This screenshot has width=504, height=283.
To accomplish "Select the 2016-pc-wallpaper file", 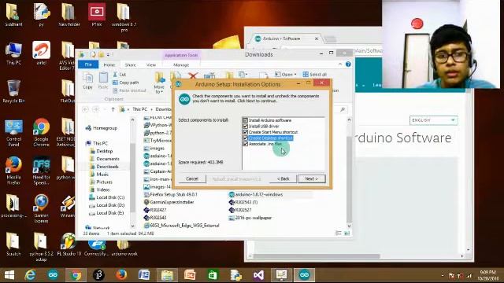I will 250,218.
